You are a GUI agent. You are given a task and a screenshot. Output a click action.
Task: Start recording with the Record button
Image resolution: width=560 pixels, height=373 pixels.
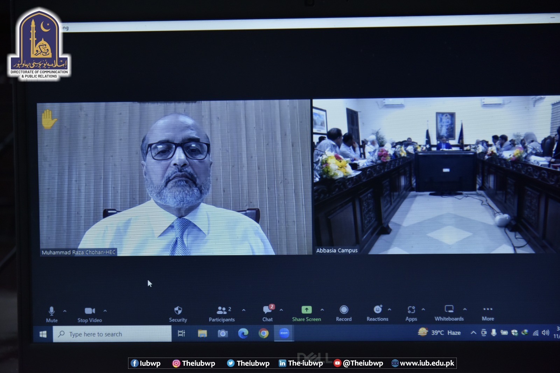tap(344, 312)
